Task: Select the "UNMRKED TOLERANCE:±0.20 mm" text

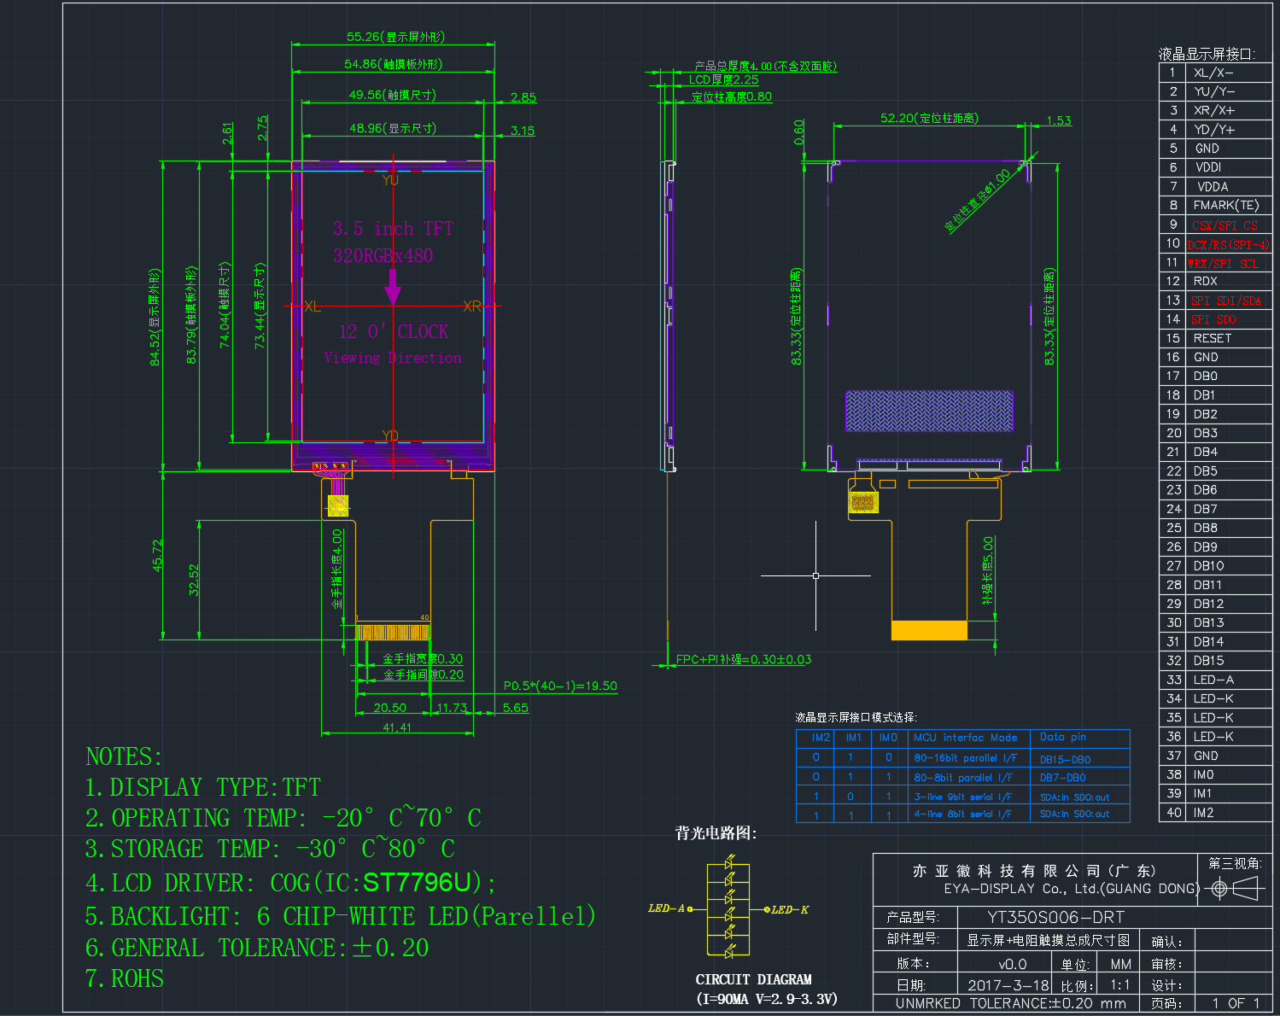Action: point(1011,1003)
